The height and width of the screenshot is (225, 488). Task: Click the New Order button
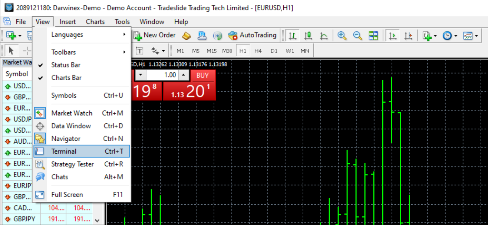155,35
